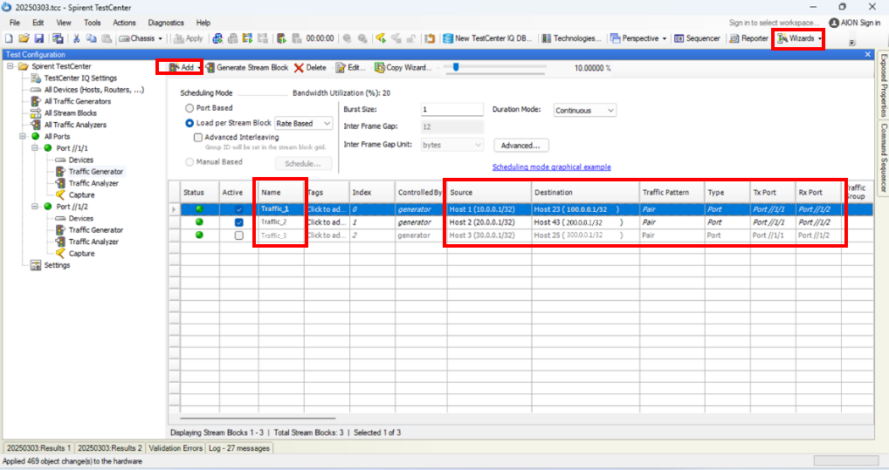
Task: Click the yellow tag icon in main toolbar
Action: click(381, 38)
